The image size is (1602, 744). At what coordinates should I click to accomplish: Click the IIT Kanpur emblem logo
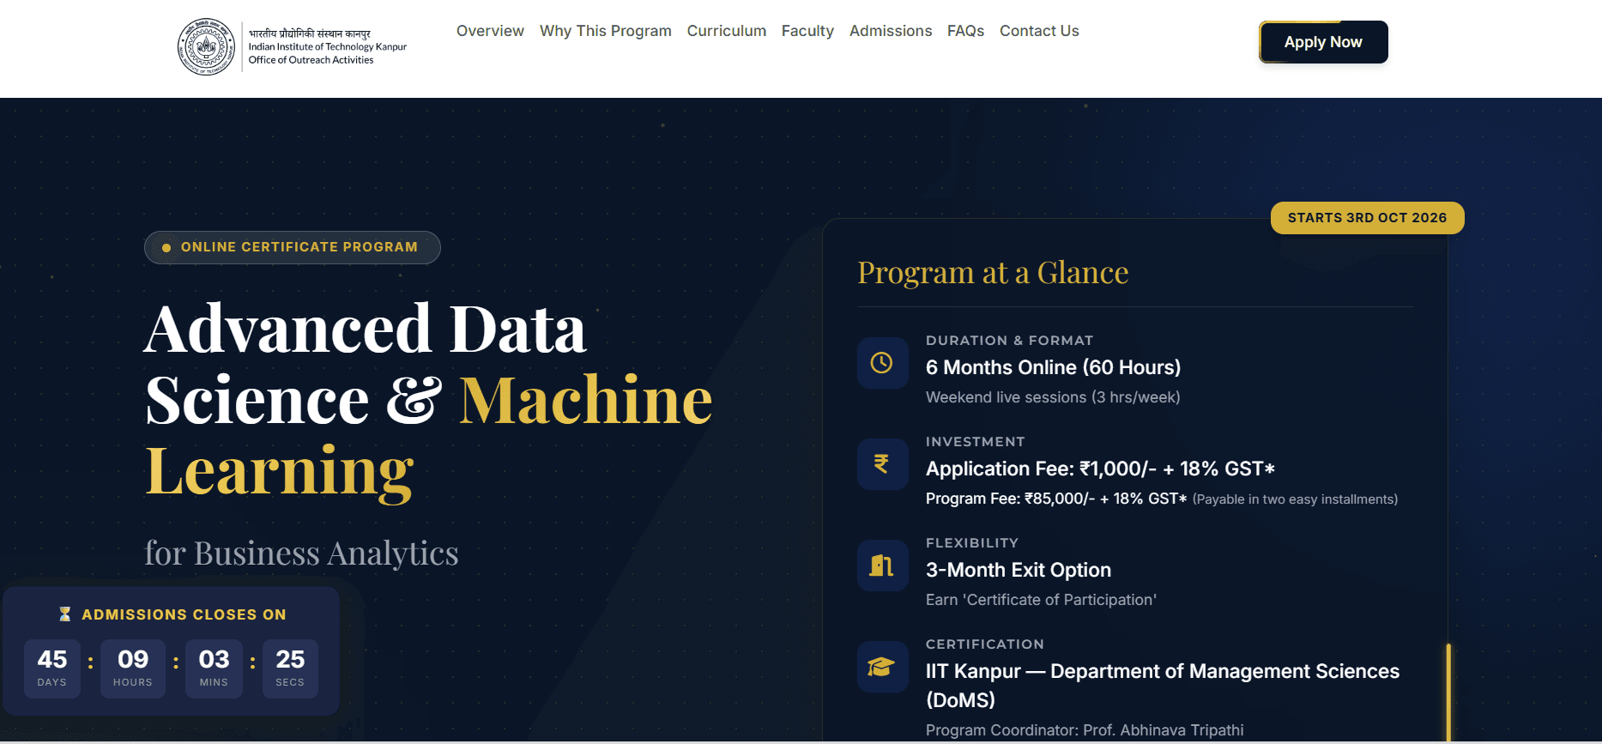point(206,46)
